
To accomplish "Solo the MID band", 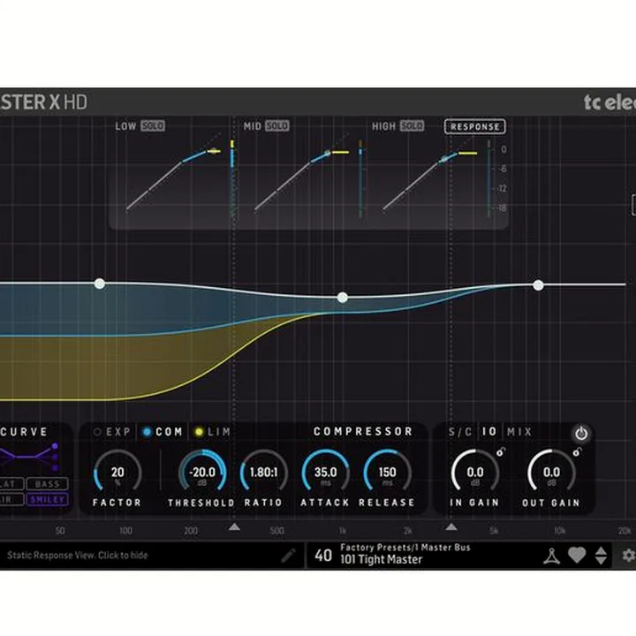I will click(277, 125).
